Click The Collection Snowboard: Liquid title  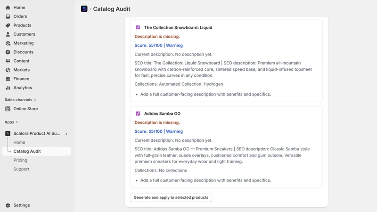click(x=178, y=27)
